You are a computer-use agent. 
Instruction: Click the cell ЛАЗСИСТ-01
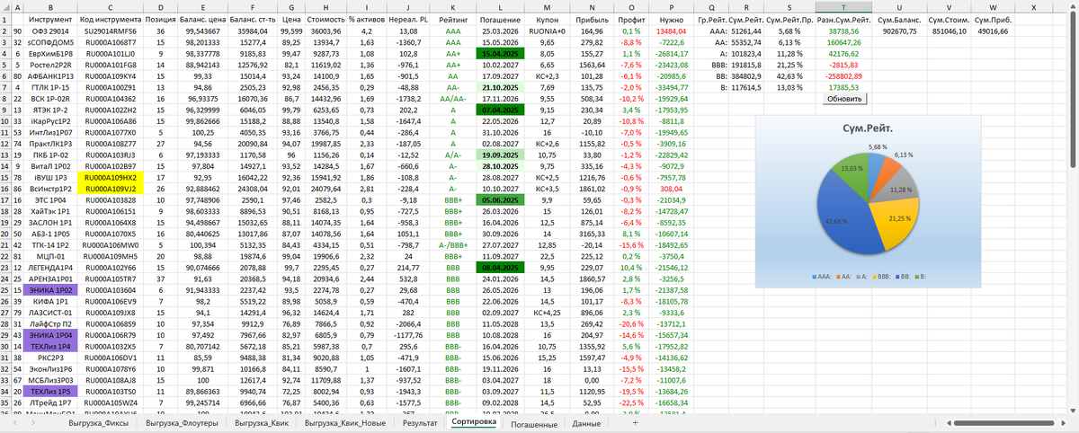click(x=50, y=313)
